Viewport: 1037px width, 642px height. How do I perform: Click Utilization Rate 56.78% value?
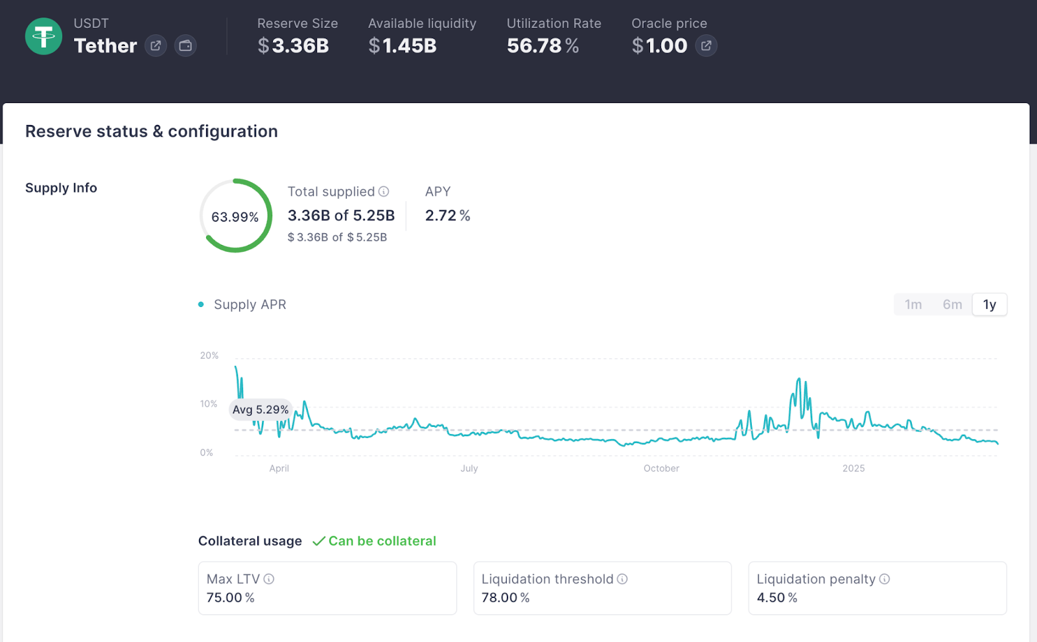pyautogui.click(x=543, y=46)
